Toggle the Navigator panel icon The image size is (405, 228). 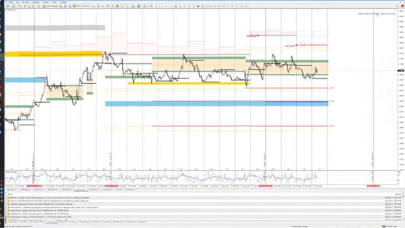point(29,6)
